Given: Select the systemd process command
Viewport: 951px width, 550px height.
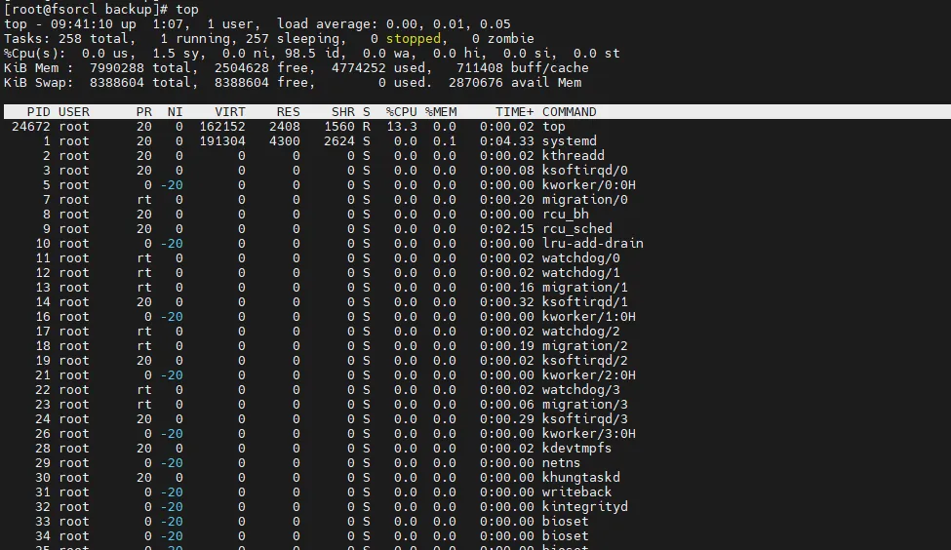Looking at the screenshot, I should click(569, 141).
